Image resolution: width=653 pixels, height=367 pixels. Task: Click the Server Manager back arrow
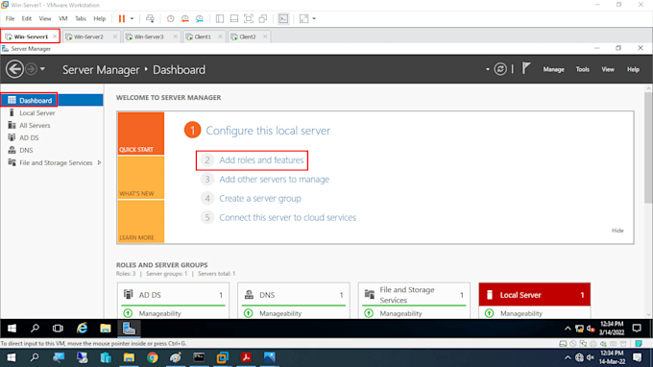click(14, 69)
